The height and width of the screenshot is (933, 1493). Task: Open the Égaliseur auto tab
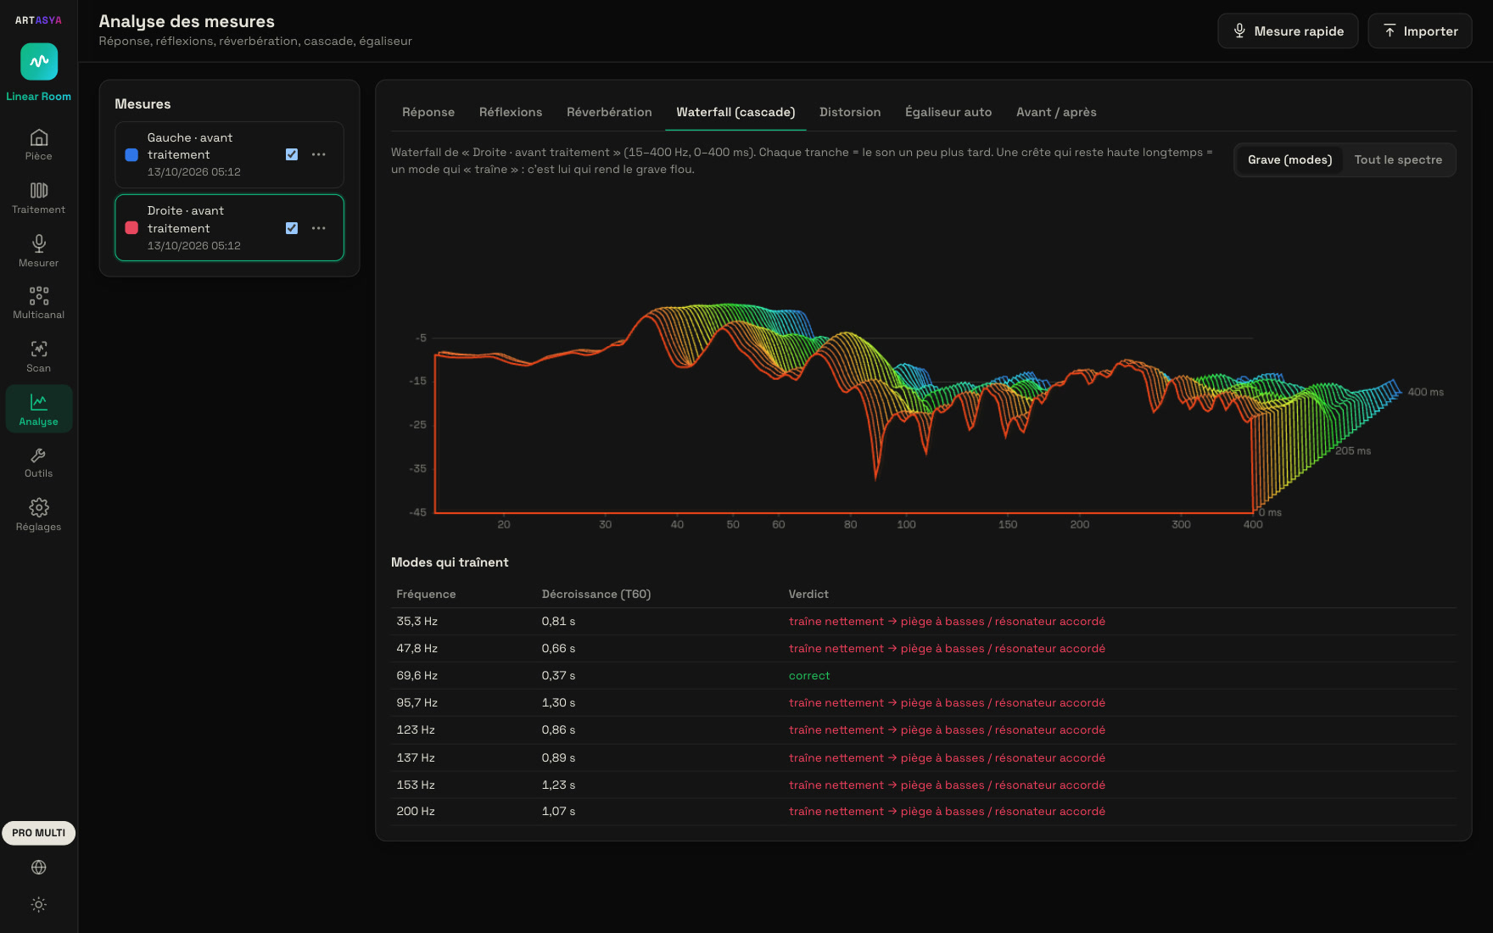[948, 112]
